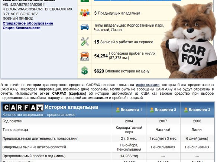Click the Владелец 2 column header
217x162 pixels.
[x=163, y=110]
